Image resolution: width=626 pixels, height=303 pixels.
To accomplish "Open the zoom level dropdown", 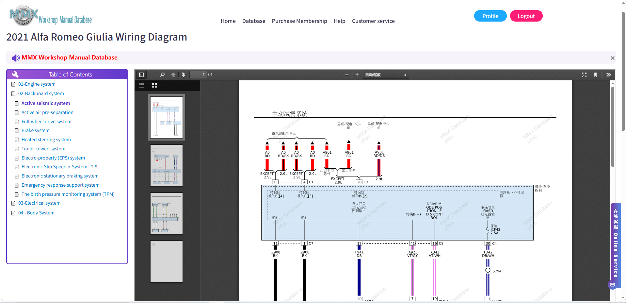I will click(386, 75).
